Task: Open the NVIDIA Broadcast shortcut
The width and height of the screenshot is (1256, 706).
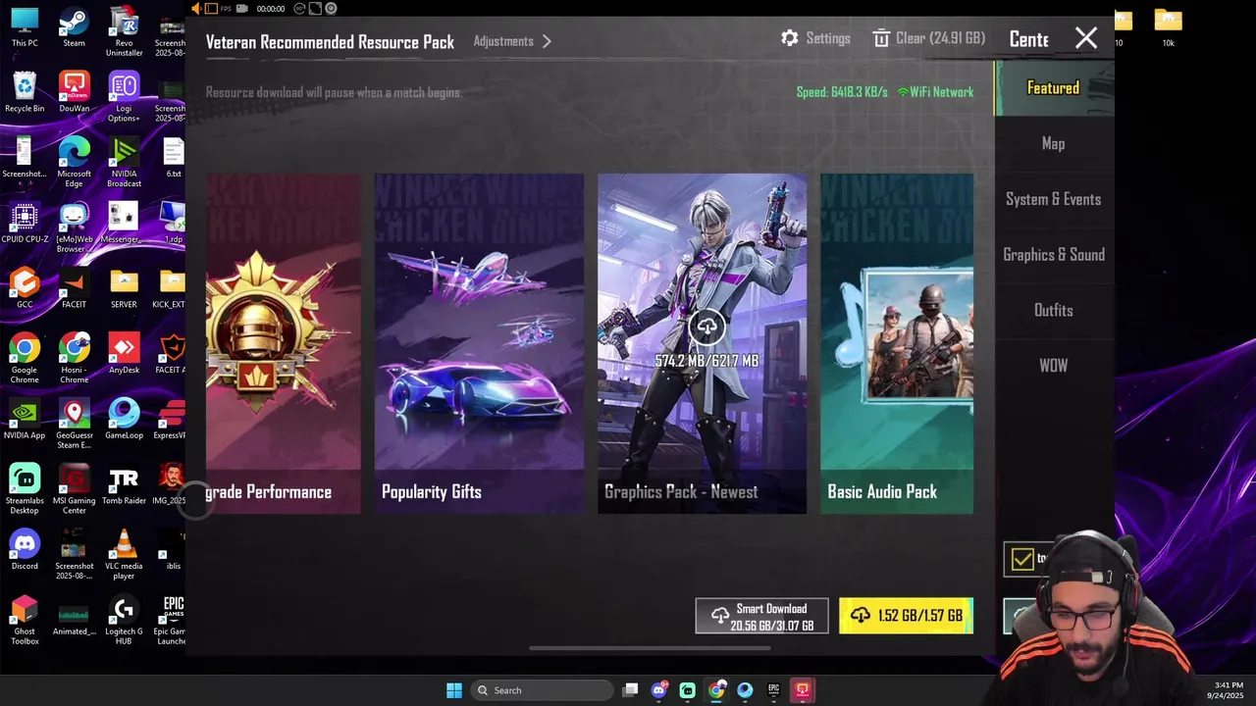Action: pyautogui.click(x=124, y=162)
